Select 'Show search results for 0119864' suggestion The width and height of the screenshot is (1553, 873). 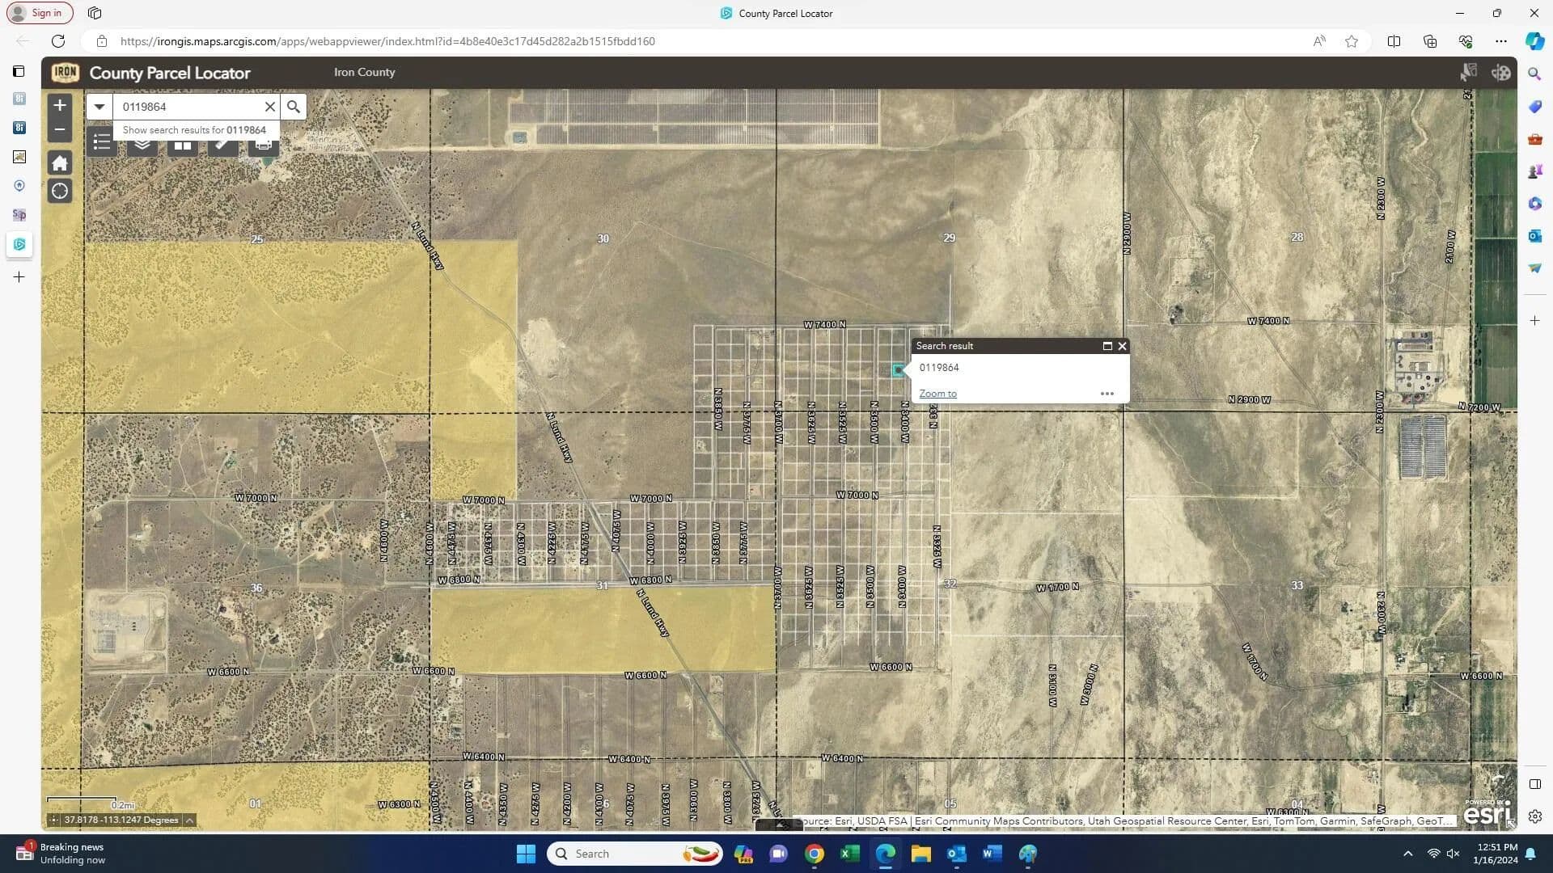194,130
